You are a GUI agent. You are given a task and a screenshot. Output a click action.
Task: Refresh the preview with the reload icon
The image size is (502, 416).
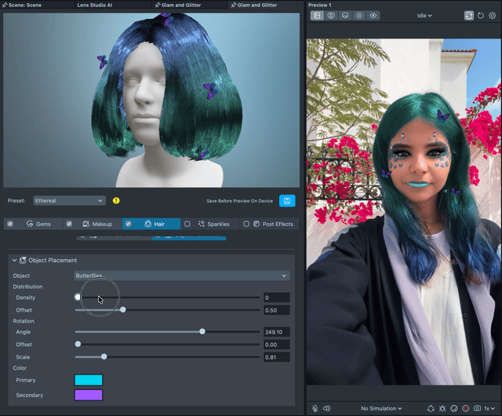[480, 15]
